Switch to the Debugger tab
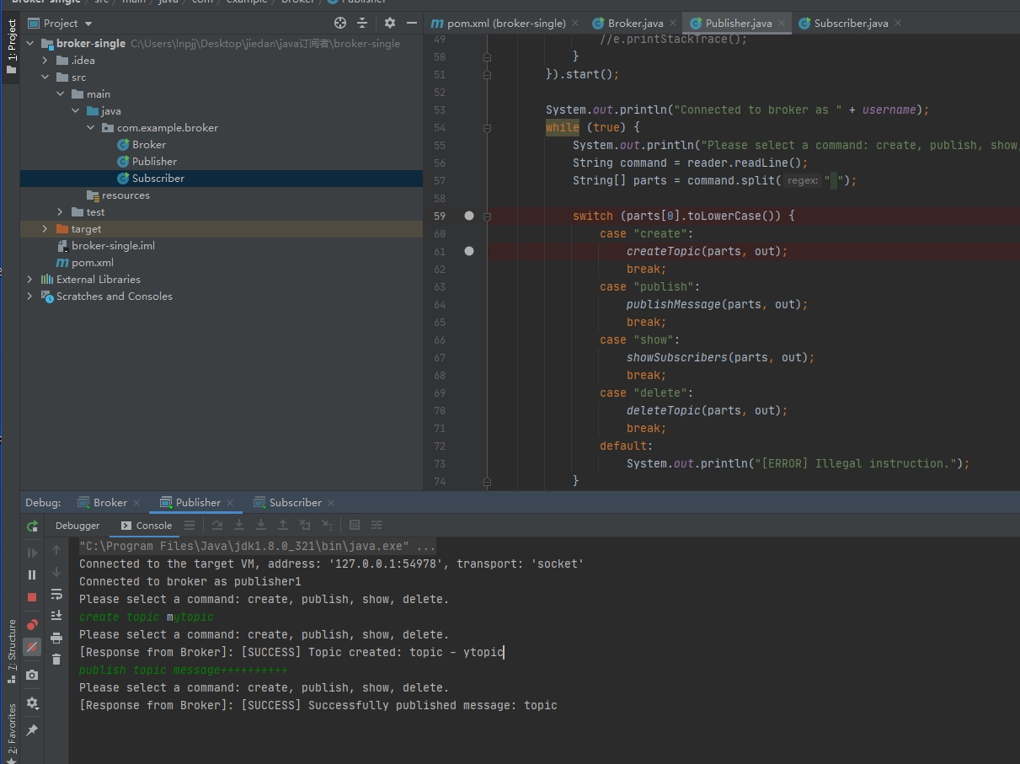 coord(77,526)
